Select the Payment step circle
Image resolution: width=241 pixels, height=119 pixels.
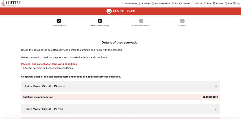pyautogui.click(x=182, y=21)
